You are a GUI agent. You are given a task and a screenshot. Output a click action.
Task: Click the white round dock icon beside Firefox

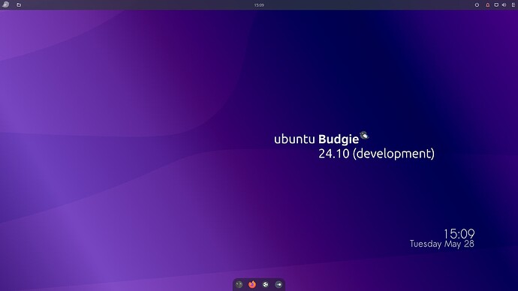pos(265,284)
